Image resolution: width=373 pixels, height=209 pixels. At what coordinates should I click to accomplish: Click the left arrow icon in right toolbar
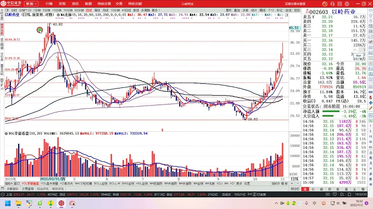pos(370,10)
